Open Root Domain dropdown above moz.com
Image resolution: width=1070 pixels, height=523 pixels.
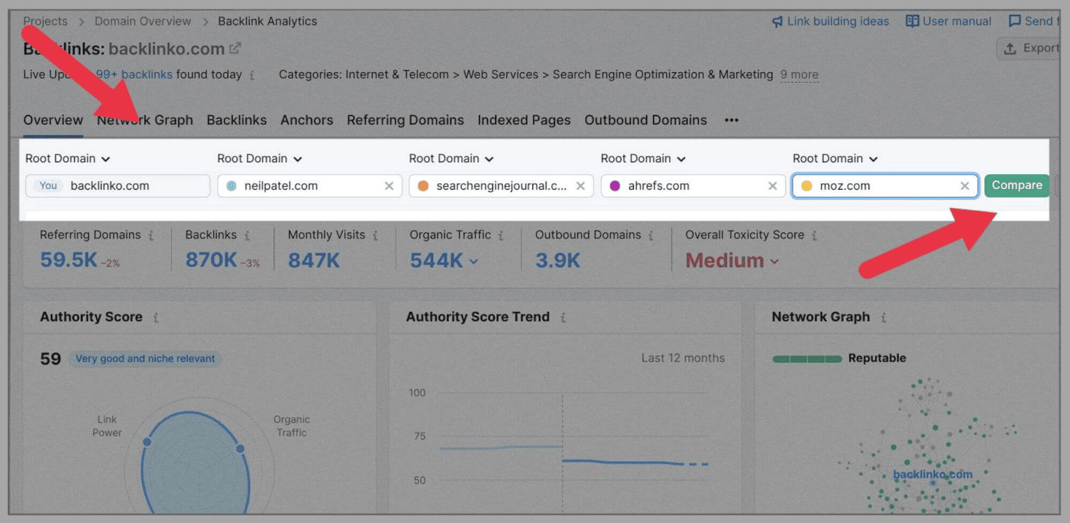click(835, 159)
